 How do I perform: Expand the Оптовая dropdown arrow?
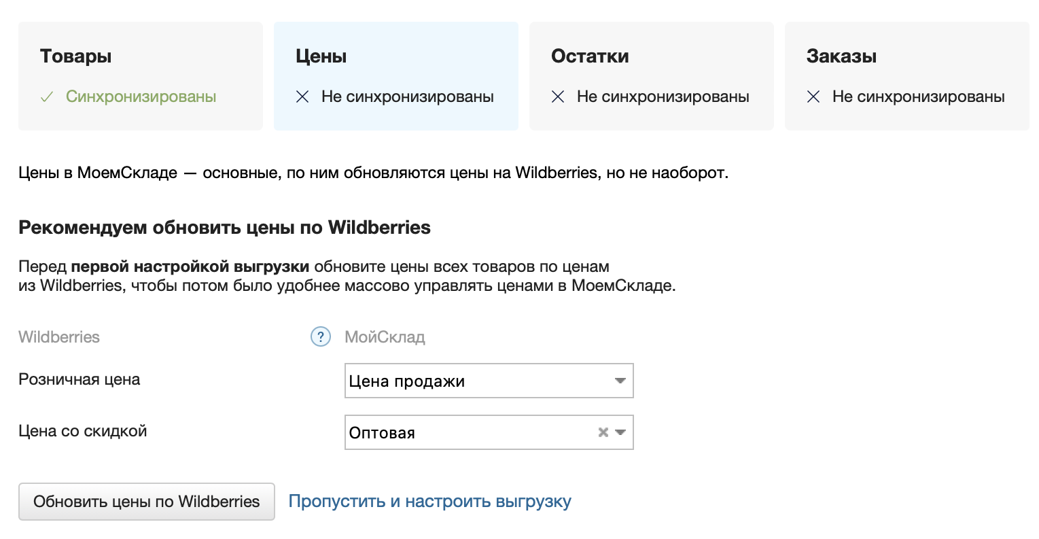620,432
